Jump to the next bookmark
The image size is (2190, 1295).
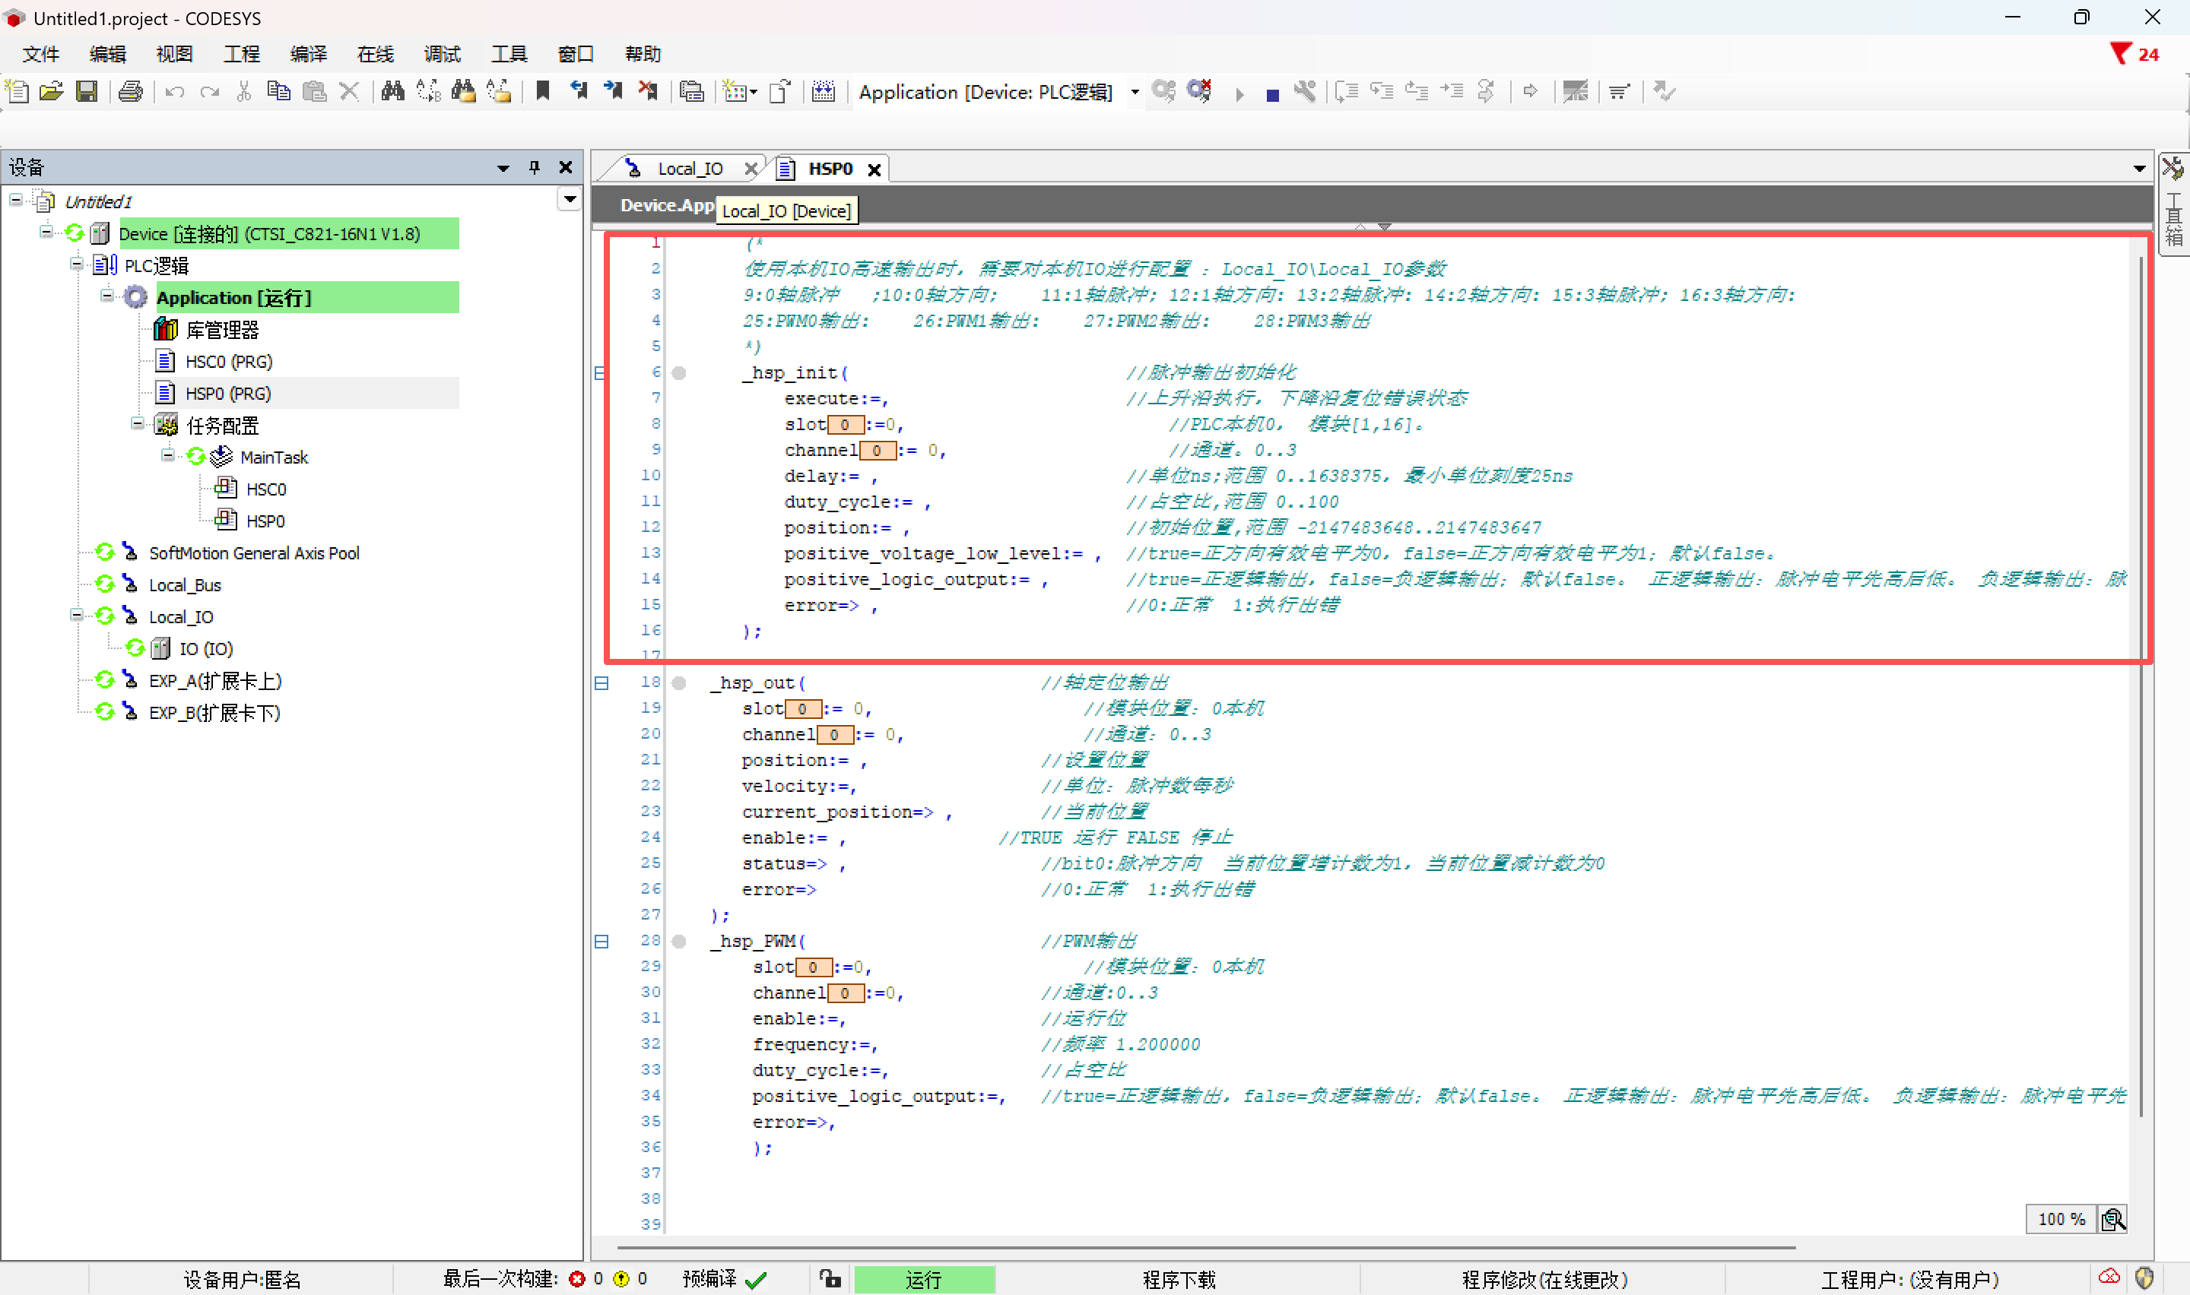[613, 90]
